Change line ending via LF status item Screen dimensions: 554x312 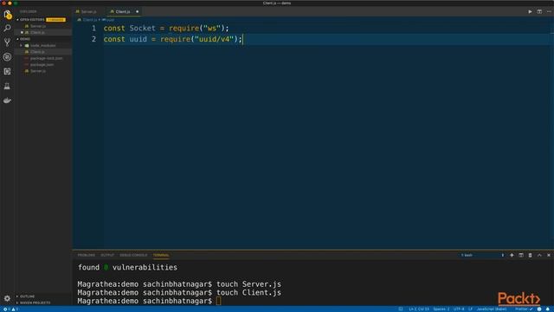click(x=470, y=309)
